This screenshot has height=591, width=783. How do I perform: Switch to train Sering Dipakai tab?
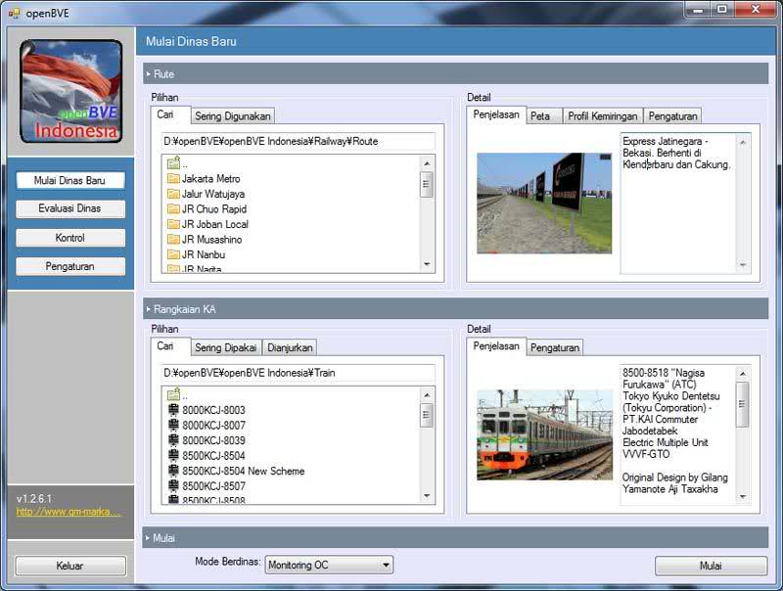(x=226, y=347)
